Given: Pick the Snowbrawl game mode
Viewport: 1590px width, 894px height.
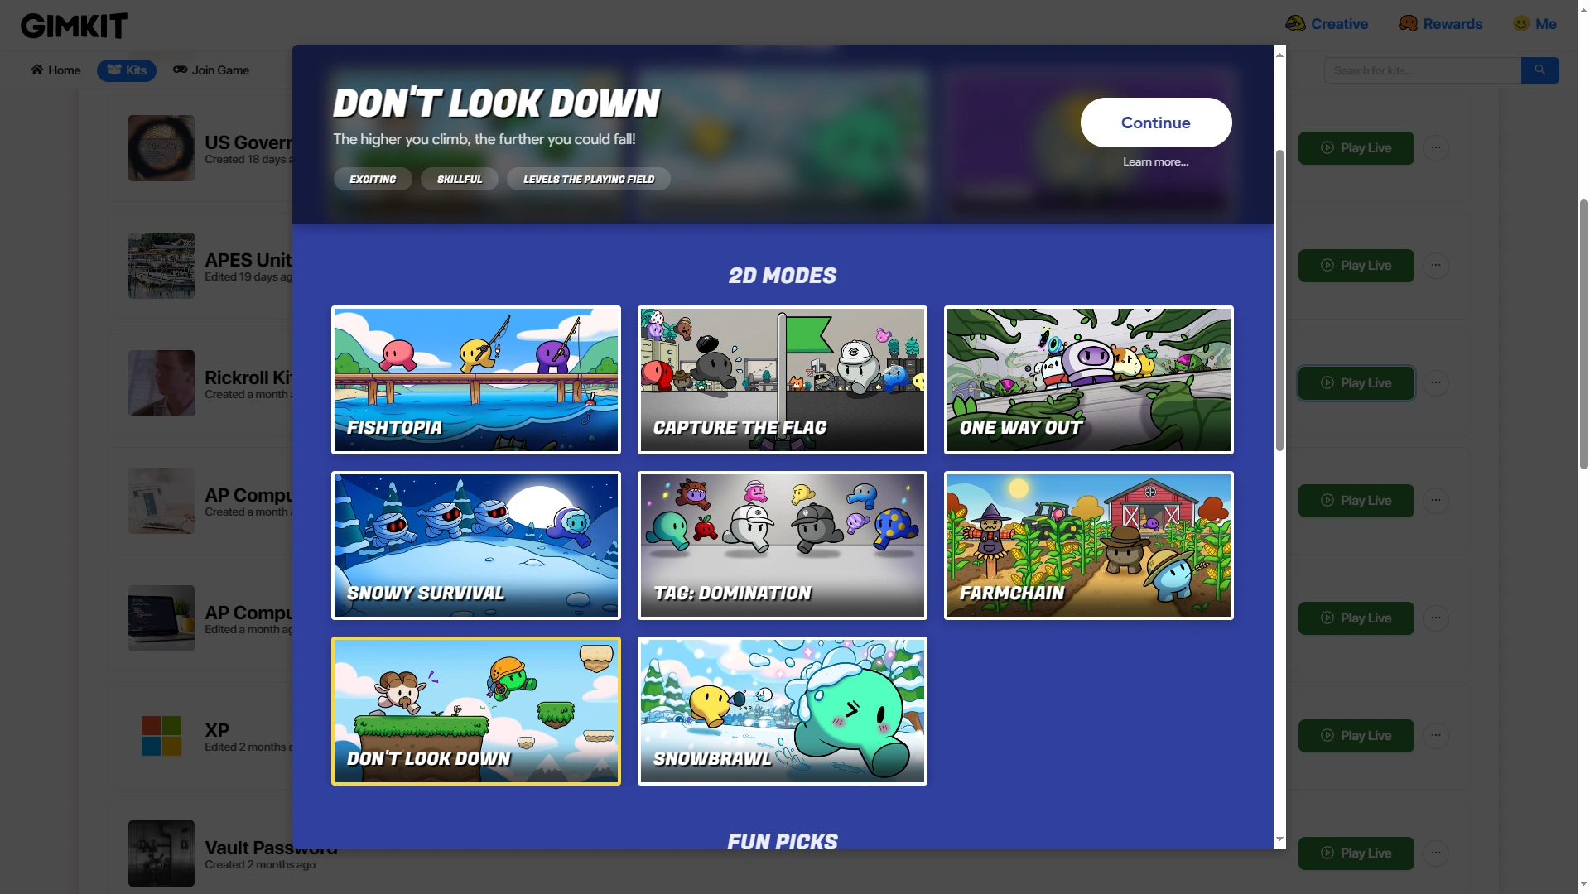Looking at the screenshot, I should point(783,711).
